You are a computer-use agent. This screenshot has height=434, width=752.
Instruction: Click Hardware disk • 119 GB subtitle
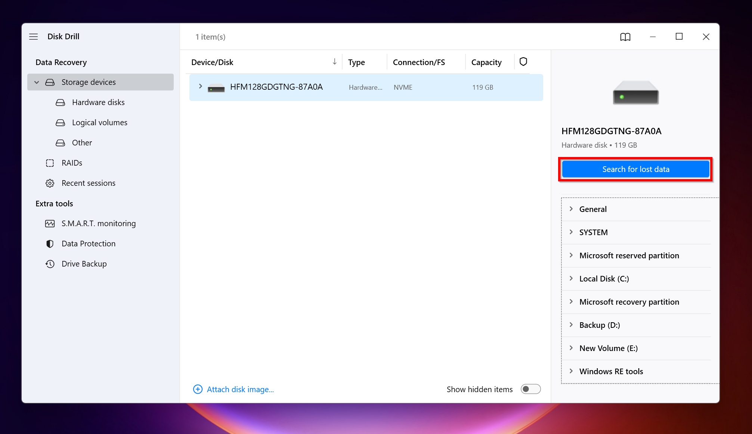coord(599,145)
